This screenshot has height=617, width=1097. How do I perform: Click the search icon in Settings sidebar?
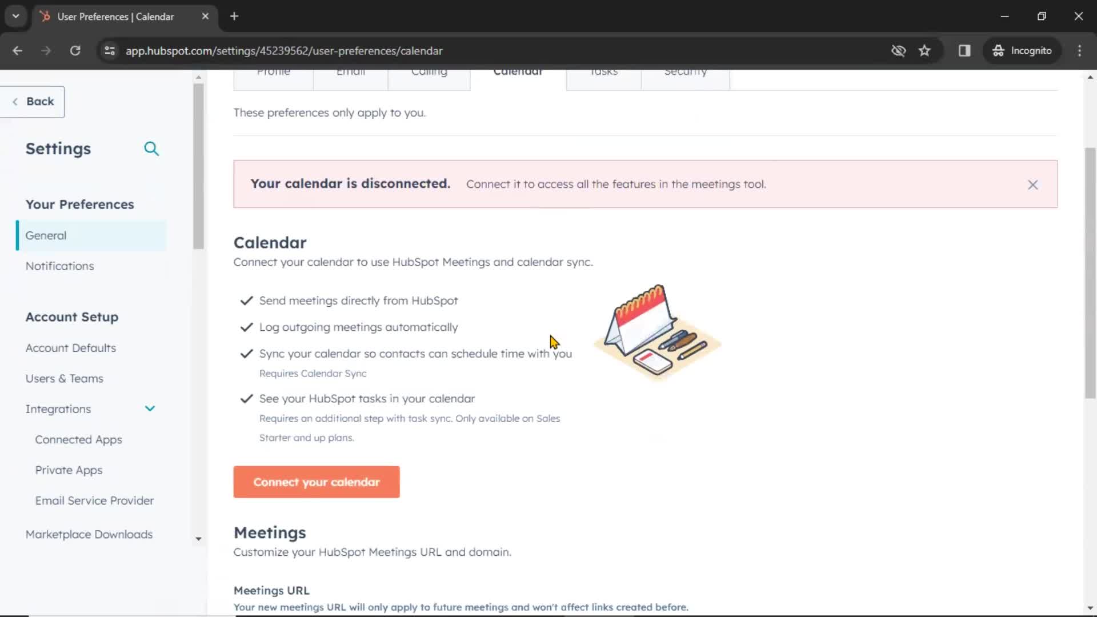point(152,149)
